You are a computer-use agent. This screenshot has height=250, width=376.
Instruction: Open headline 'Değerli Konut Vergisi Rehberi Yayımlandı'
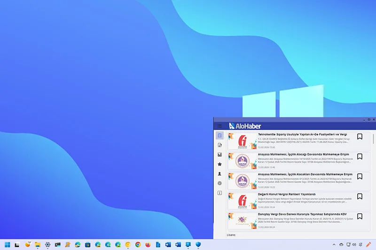tap(287, 194)
